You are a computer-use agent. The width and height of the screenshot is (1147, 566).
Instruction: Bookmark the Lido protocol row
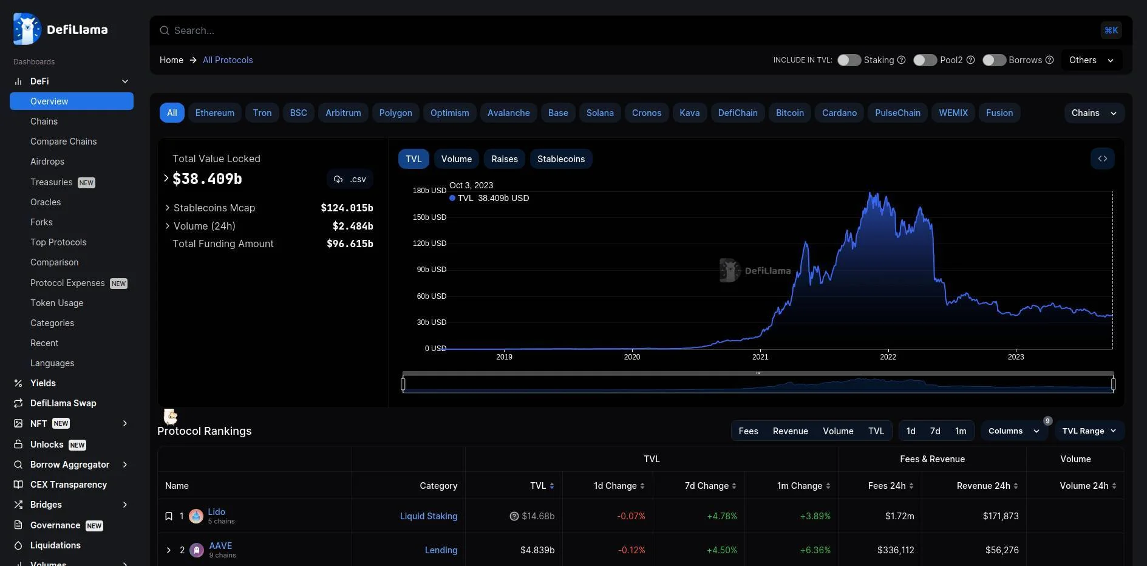(169, 516)
